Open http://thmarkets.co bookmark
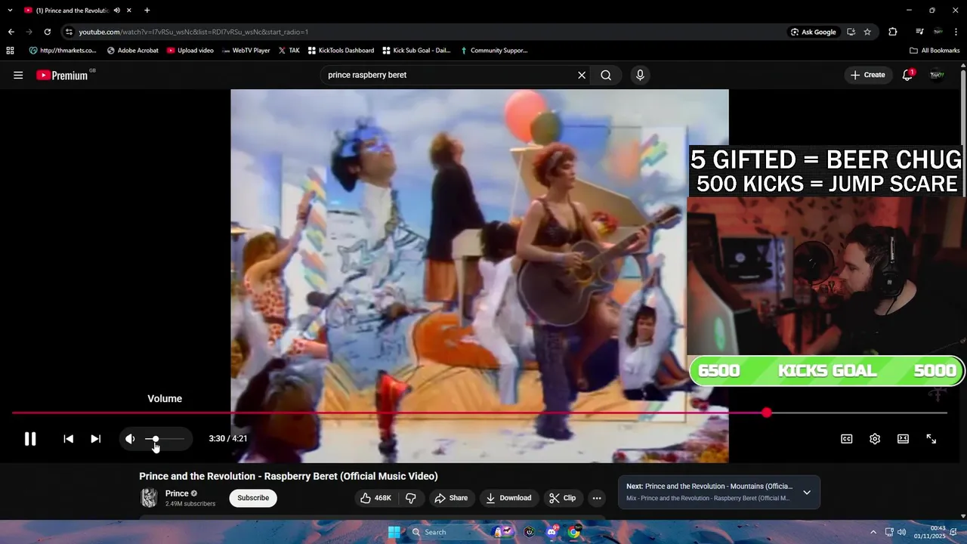This screenshot has width=967, height=544. tap(62, 51)
